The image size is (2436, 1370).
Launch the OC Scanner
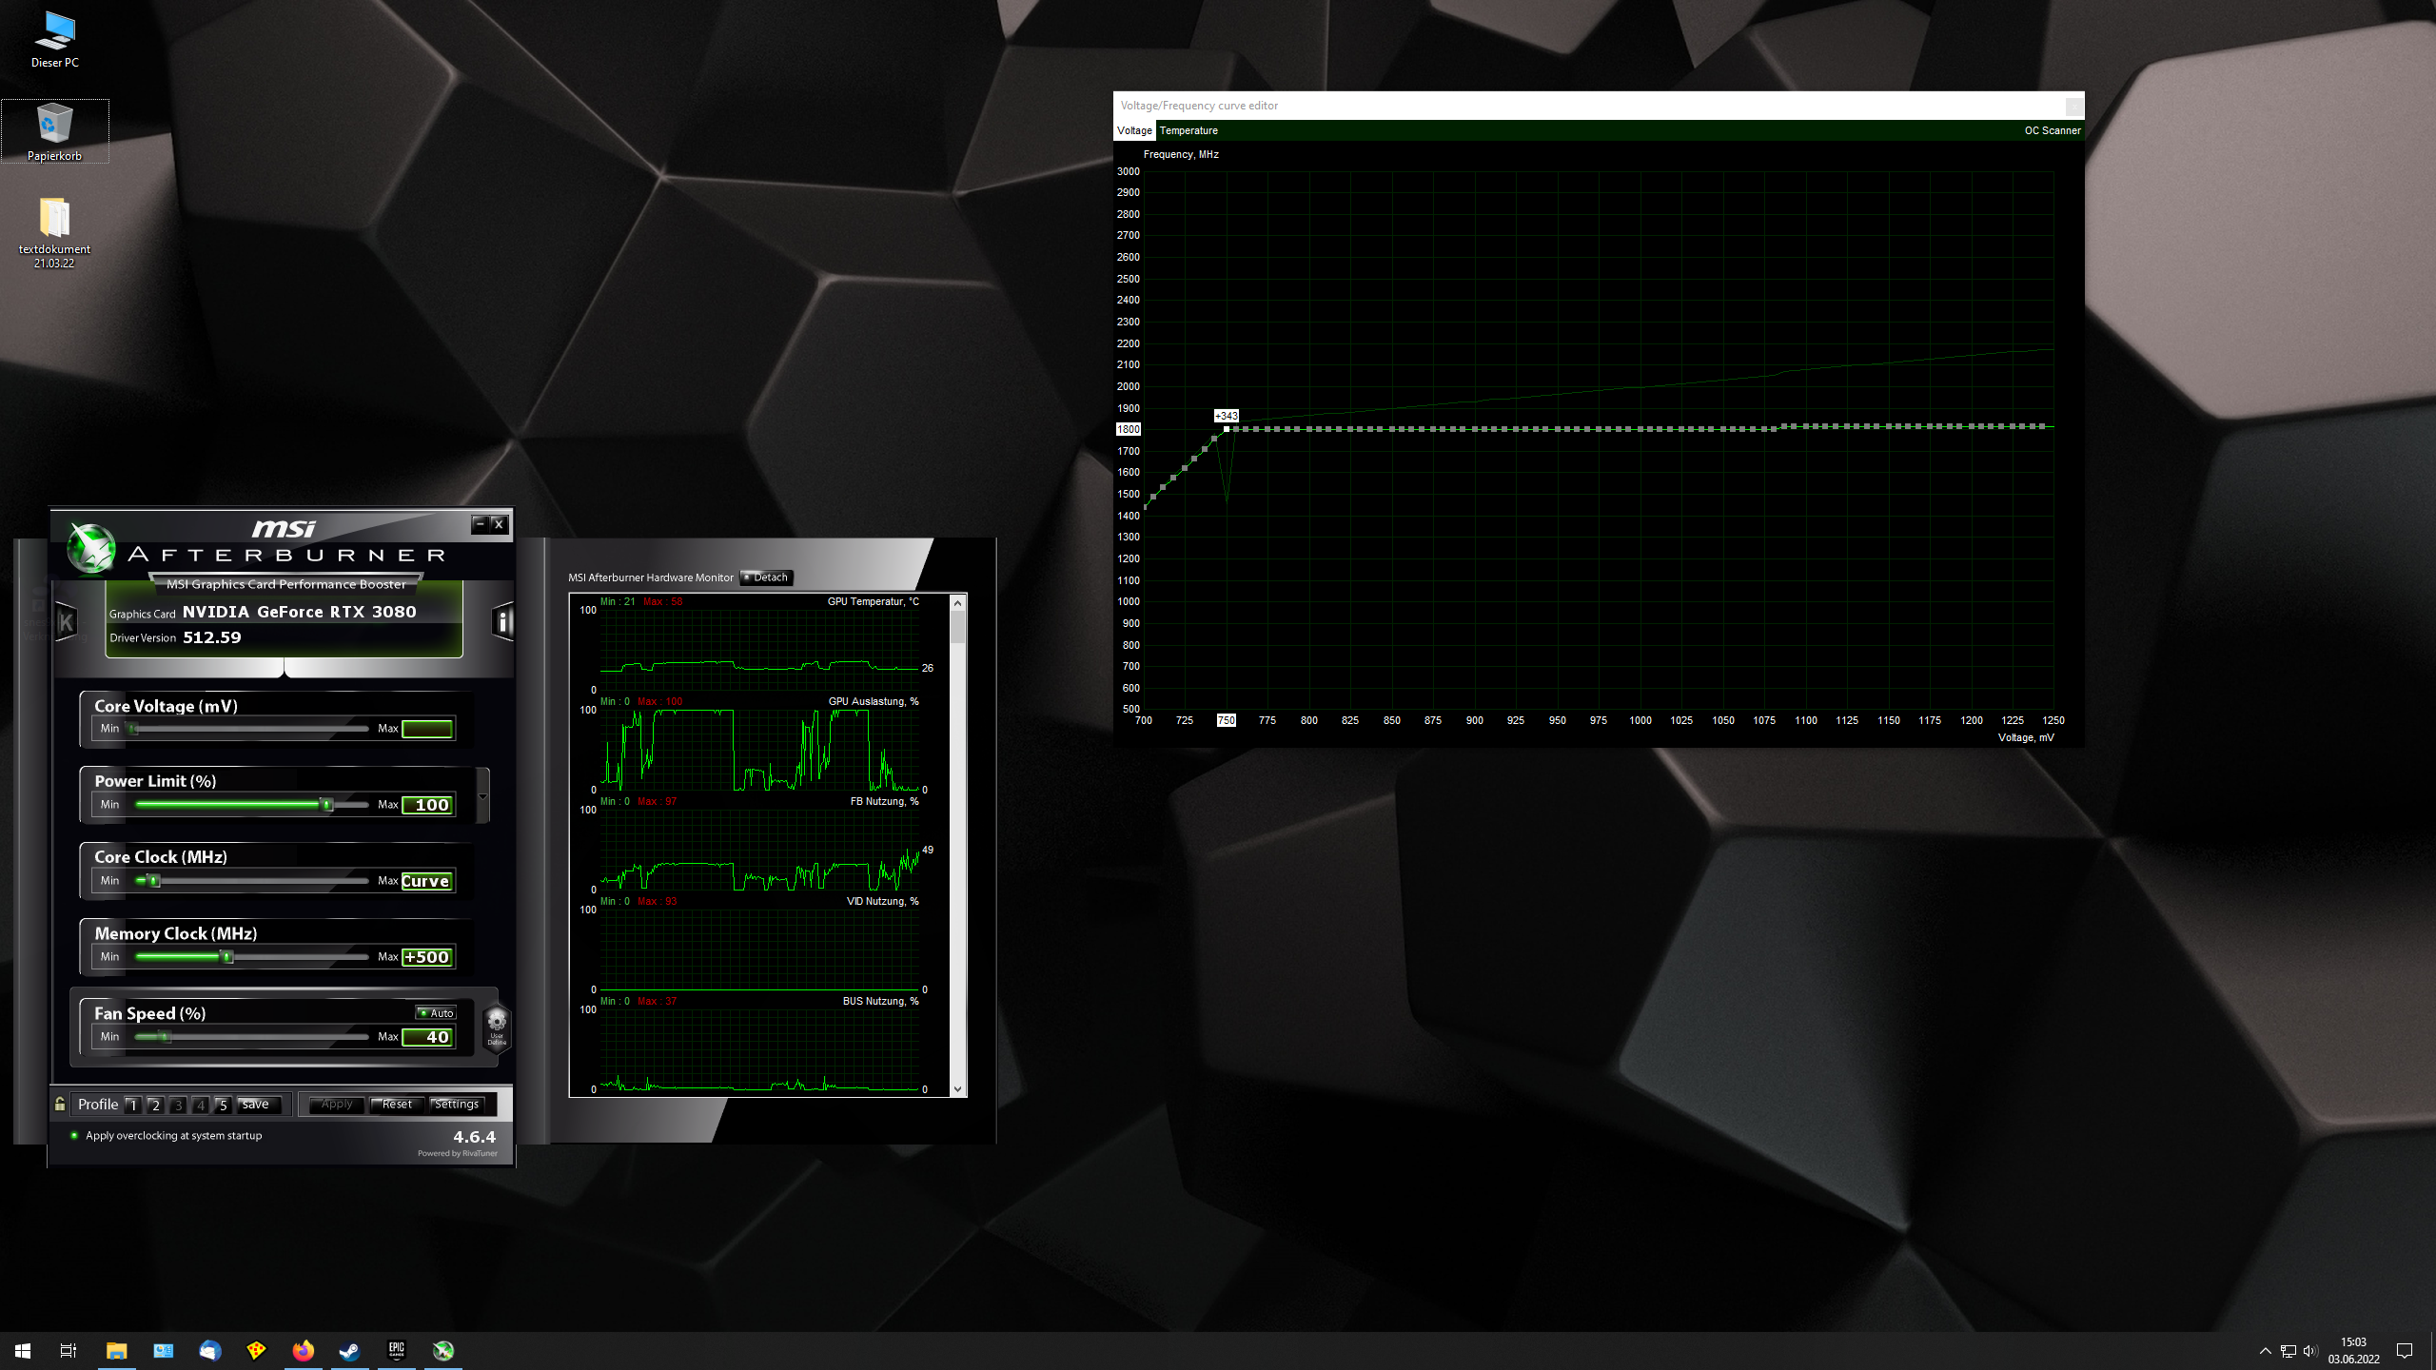pos(2052,130)
